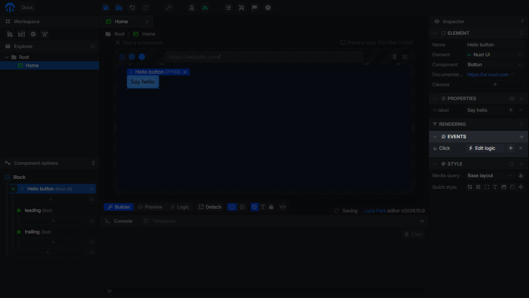Viewport: 529px width, 298px height.
Task: Open the Console tab
Action: pos(119,221)
